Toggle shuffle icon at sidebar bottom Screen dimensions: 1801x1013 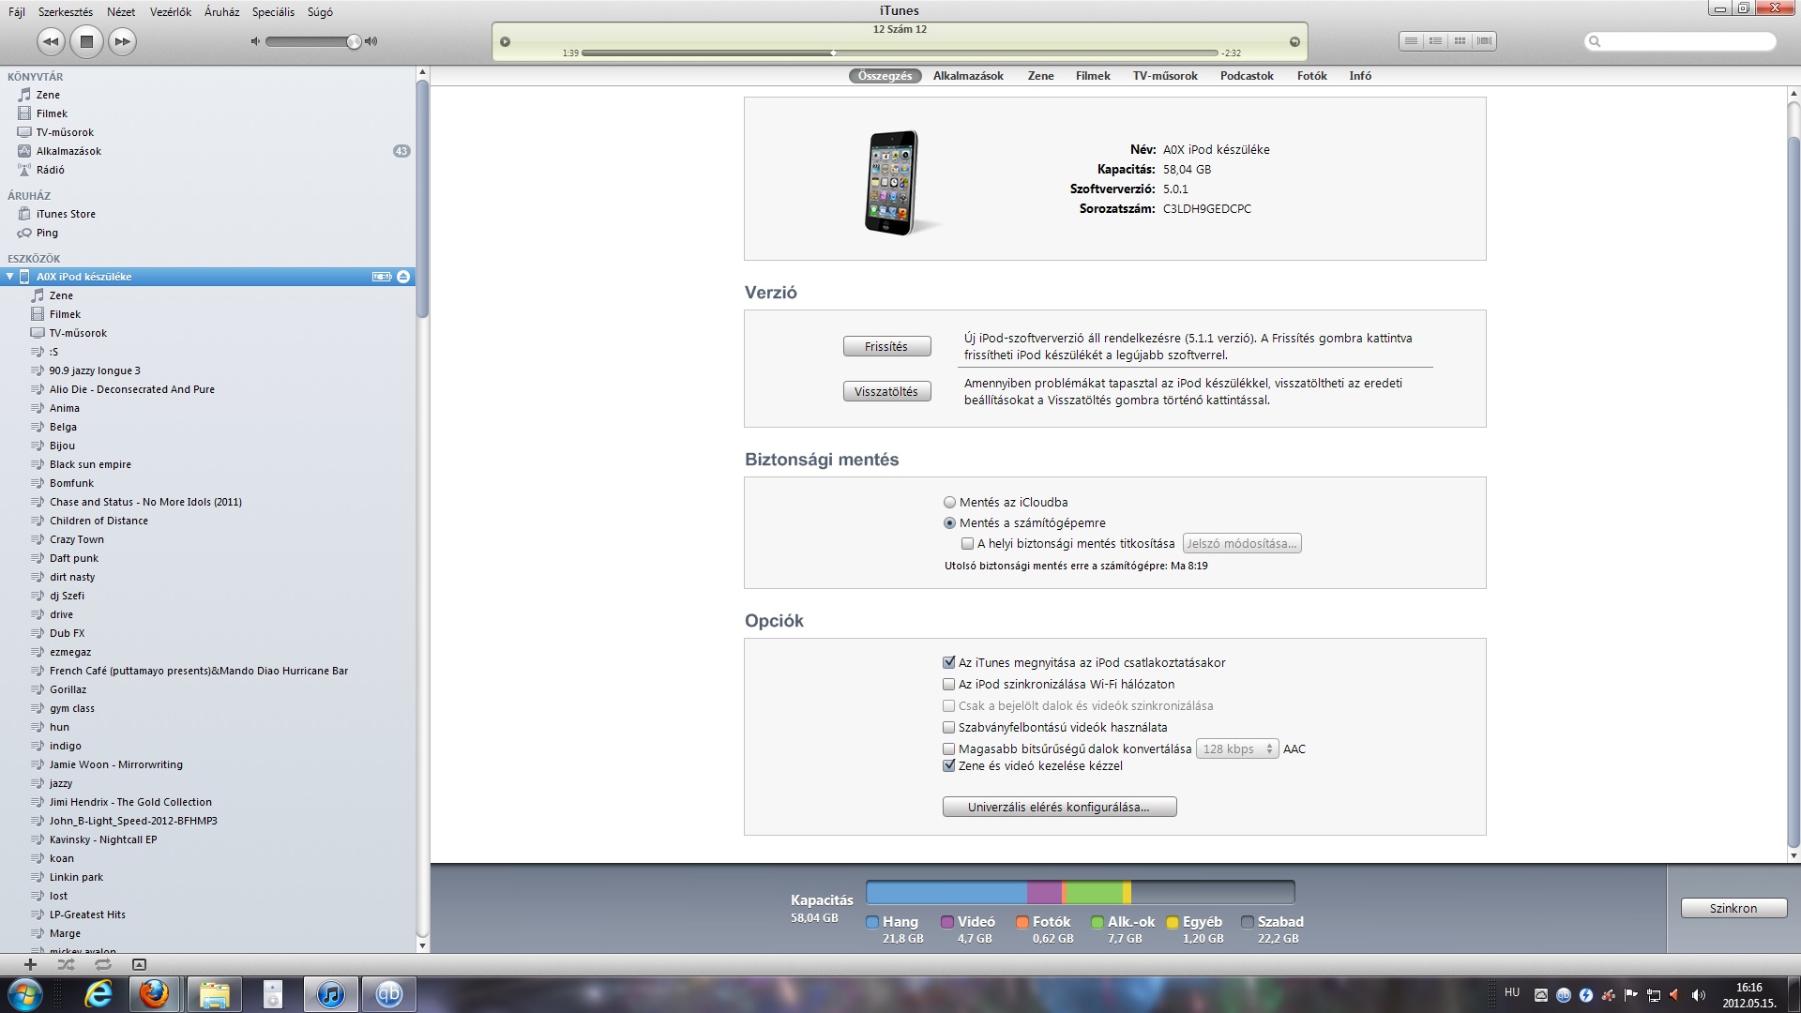click(x=66, y=964)
